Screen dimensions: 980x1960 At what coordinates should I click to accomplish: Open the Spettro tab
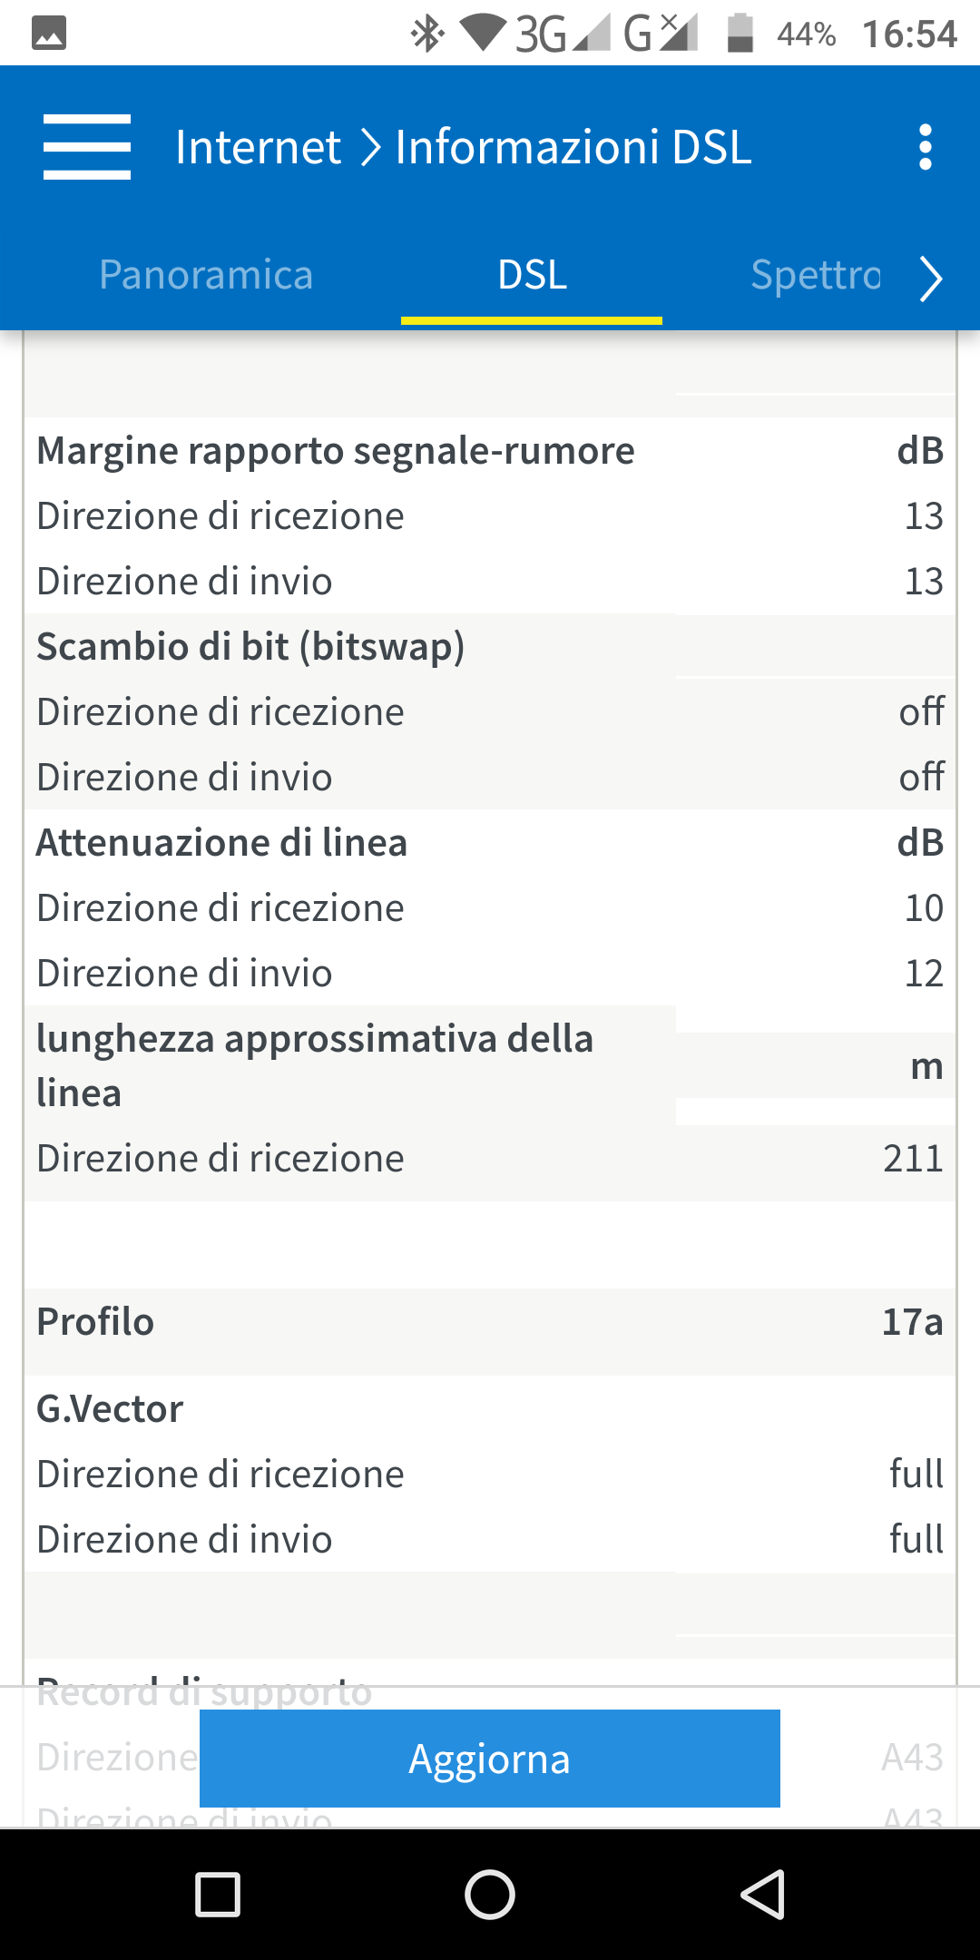pos(815,275)
